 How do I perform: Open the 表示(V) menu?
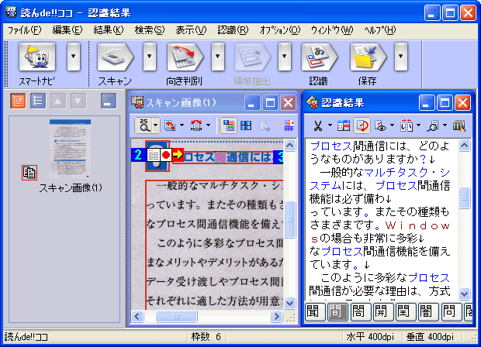coord(191,30)
